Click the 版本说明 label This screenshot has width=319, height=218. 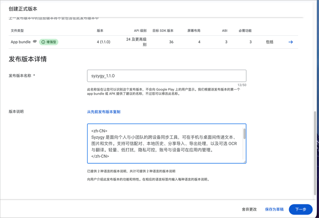16,111
